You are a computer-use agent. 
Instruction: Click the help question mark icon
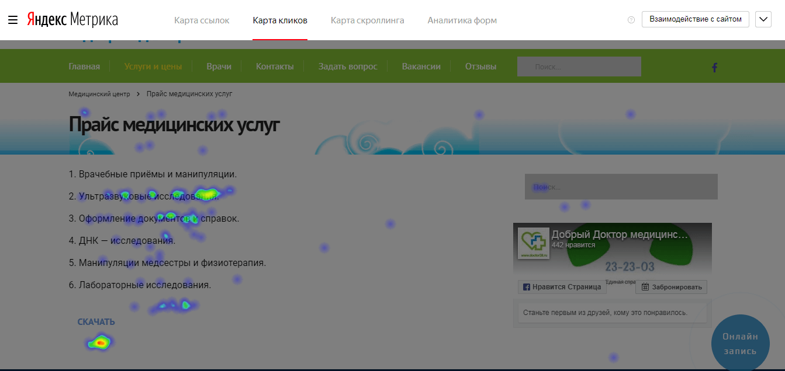pyautogui.click(x=631, y=20)
